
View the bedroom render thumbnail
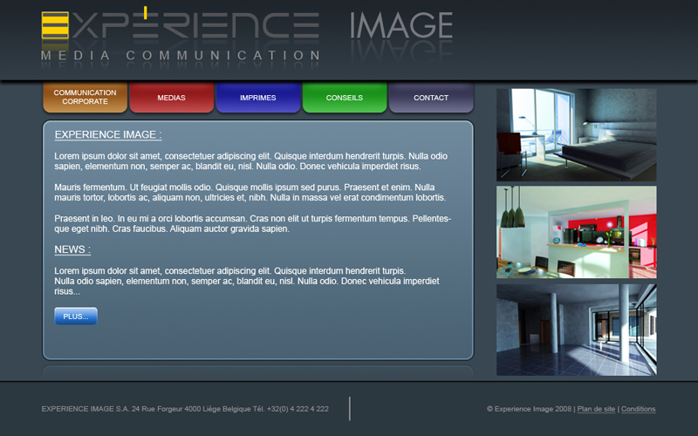[577, 135]
